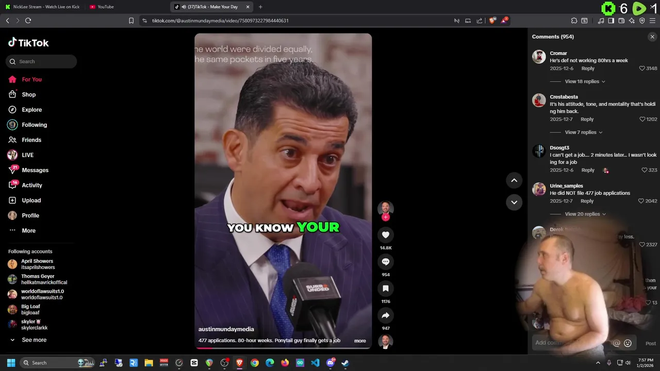Open browser extensions puzzle icon
The image size is (660, 371).
click(x=574, y=21)
